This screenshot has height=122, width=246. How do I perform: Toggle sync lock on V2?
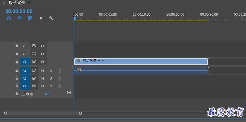(x=34, y=54)
